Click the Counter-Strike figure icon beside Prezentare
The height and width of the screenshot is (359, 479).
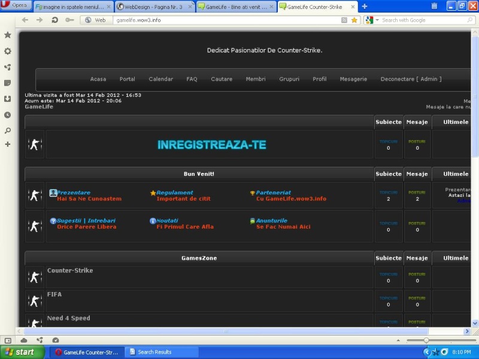35,196
